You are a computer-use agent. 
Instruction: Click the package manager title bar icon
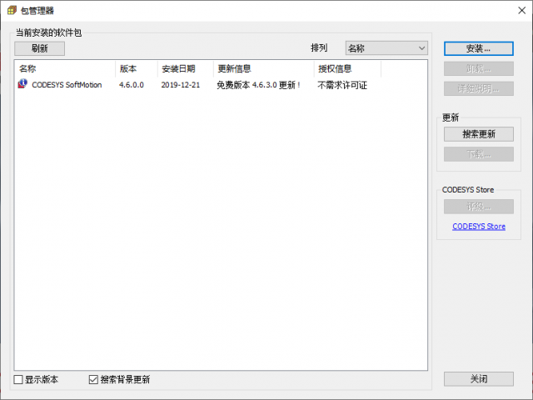click(x=11, y=11)
